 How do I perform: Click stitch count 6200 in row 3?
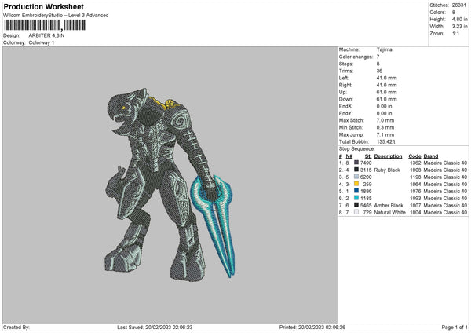(366, 177)
